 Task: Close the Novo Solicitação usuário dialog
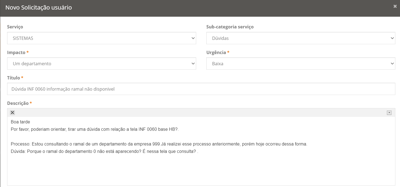[x=395, y=6]
